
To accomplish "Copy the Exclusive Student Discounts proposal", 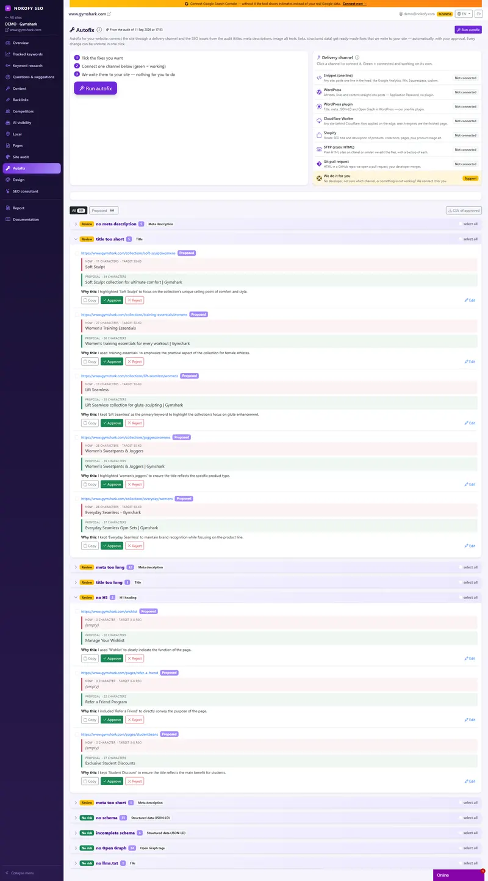I will 90,781.
